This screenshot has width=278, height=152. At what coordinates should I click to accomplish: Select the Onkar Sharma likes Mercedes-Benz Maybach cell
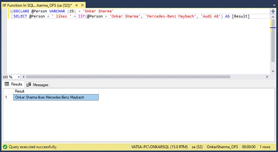point(56,97)
